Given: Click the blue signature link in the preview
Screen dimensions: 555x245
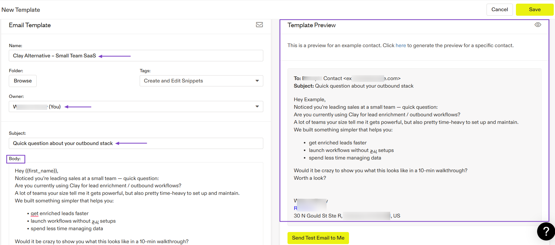Looking at the screenshot, I should tap(310, 208).
